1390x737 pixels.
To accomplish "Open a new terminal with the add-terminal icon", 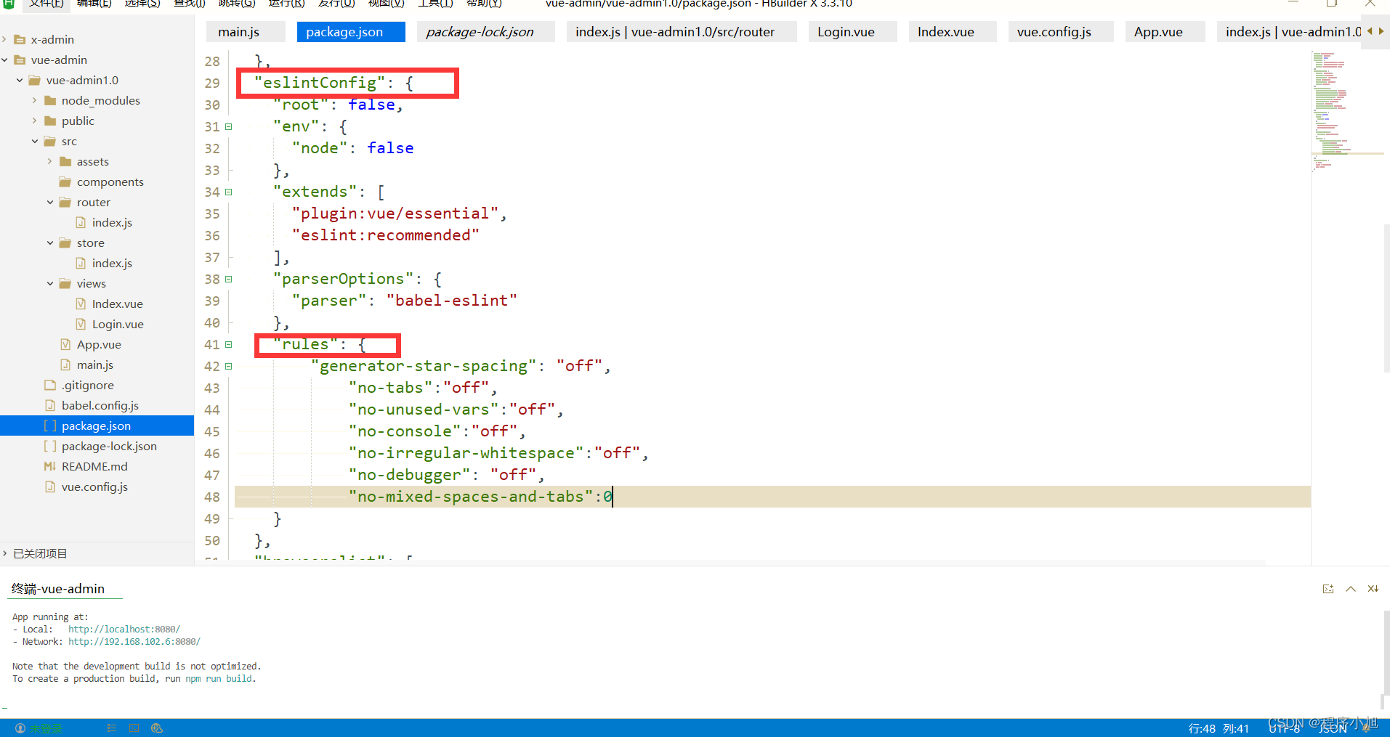I will 1328,589.
